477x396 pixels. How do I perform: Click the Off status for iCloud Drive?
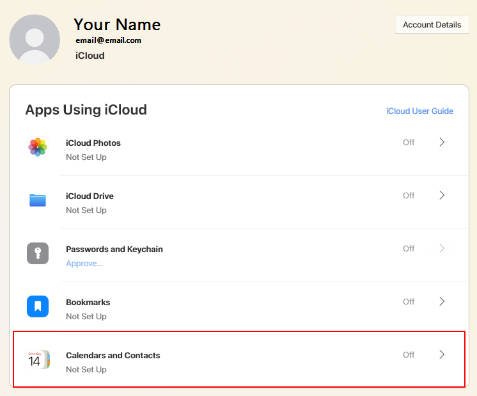(x=409, y=196)
